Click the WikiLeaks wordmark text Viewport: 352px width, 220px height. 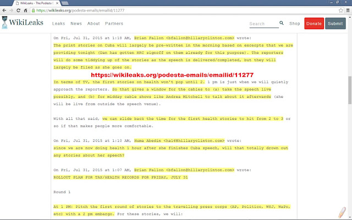[x=26, y=23]
